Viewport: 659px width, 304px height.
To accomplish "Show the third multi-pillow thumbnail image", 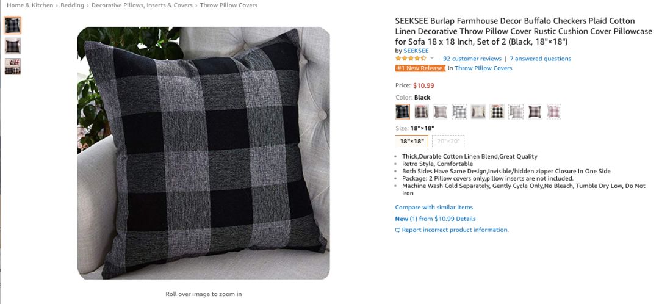I will [x=13, y=67].
